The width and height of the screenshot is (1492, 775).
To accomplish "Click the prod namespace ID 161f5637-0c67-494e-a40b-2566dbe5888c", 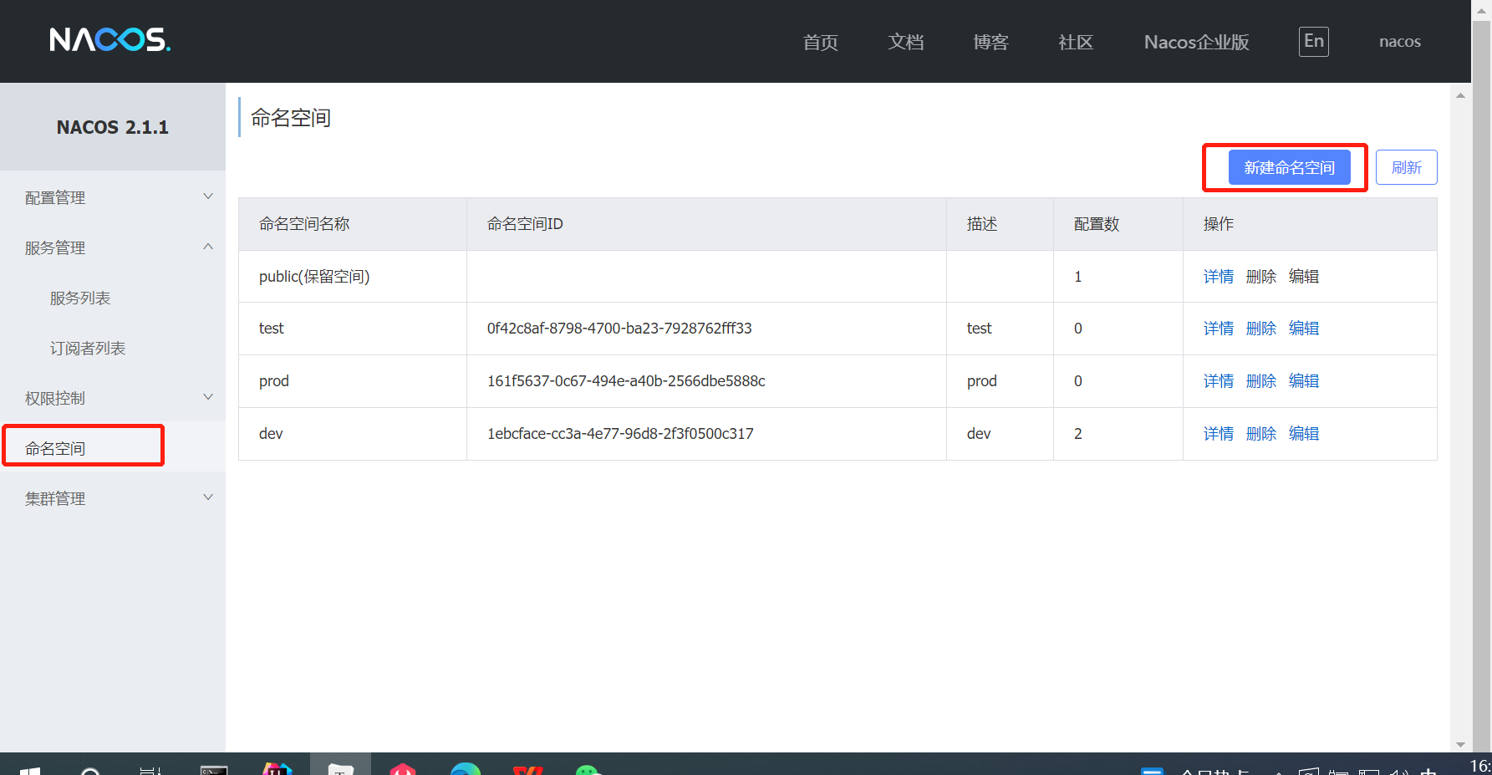I will click(x=626, y=381).
